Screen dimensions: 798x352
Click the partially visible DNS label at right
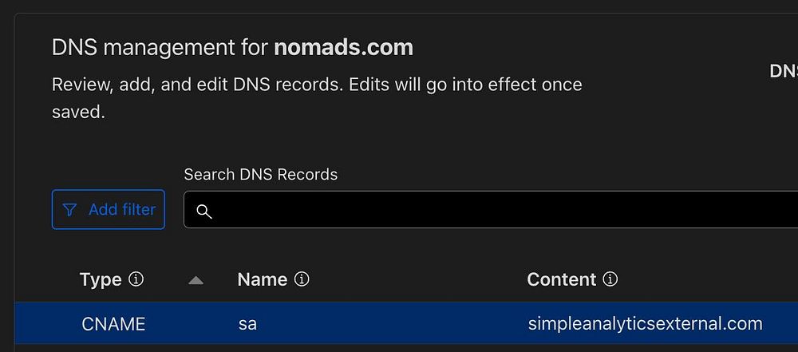tap(784, 71)
